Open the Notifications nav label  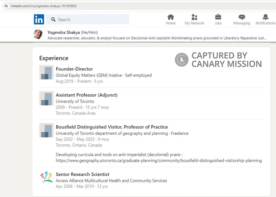[x=265, y=23]
